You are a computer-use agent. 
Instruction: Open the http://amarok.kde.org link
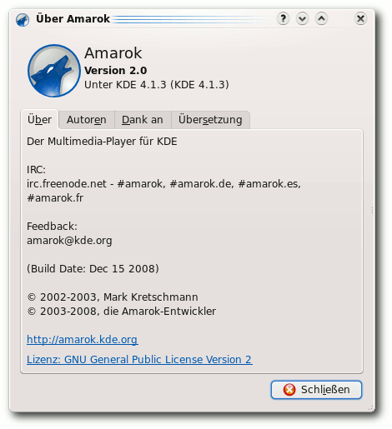[x=83, y=339]
